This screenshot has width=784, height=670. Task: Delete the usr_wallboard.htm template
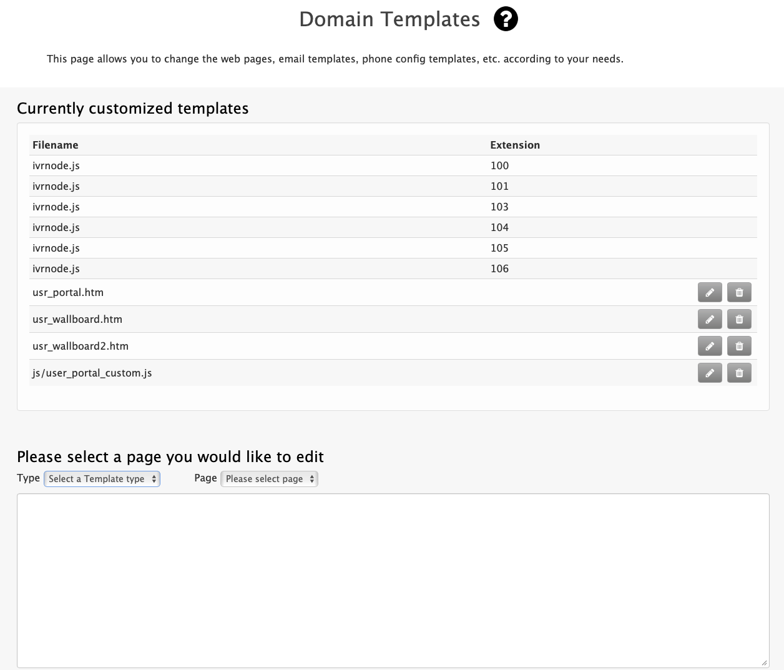(739, 318)
